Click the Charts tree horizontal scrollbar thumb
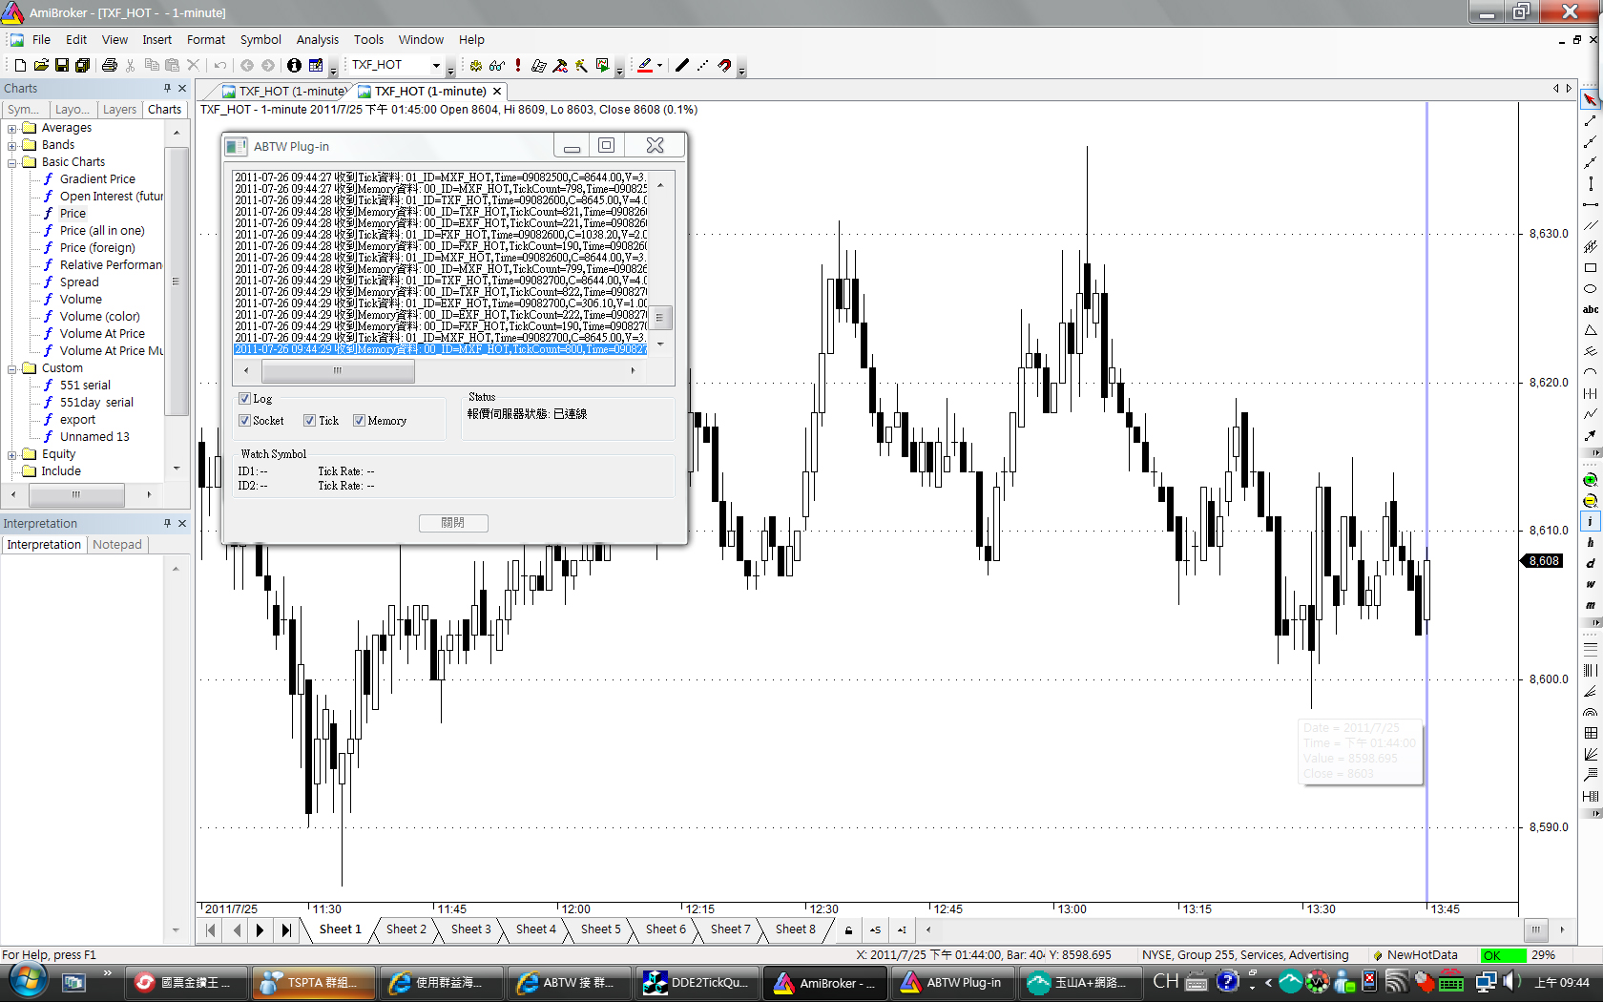 [76, 494]
